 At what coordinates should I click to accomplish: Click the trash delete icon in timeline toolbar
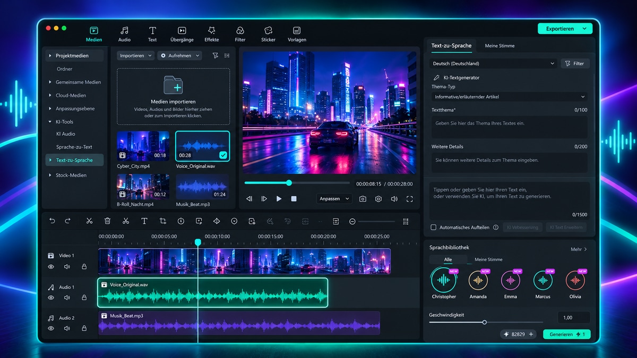107,221
